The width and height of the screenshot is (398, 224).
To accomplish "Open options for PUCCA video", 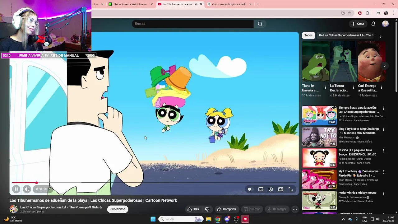I will coord(383,151).
